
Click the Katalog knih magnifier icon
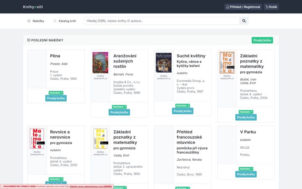point(55,21)
